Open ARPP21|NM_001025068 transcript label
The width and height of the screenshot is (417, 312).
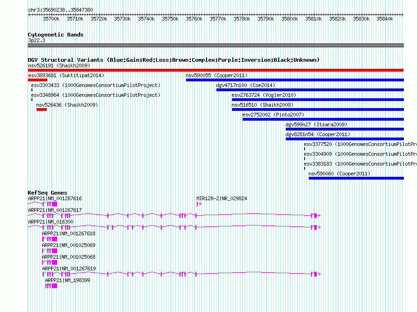pyautogui.click(x=68, y=257)
